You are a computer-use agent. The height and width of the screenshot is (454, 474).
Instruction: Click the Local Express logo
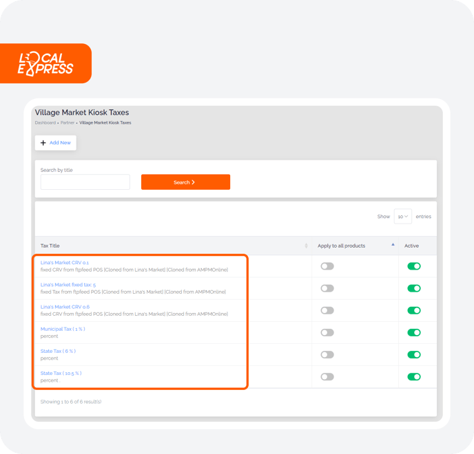point(45,63)
